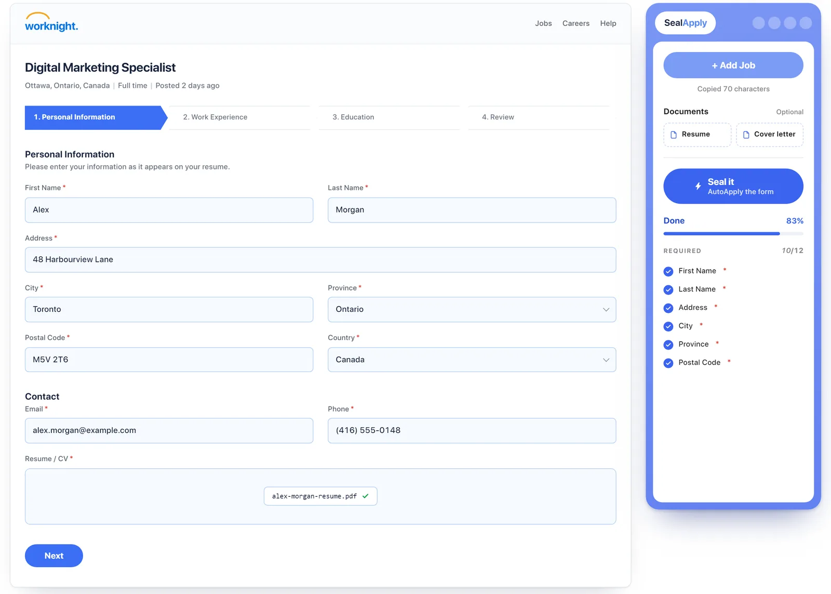The width and height of the screenshot is (831, 594).
Task: Click the Address field 48 Harbourview Lane
Action: pos(320,260)
